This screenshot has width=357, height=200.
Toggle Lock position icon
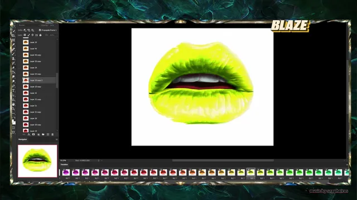coord(32,35)
